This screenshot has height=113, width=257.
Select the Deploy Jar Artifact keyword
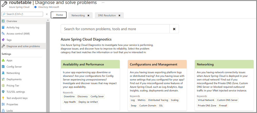coord(88,102)
